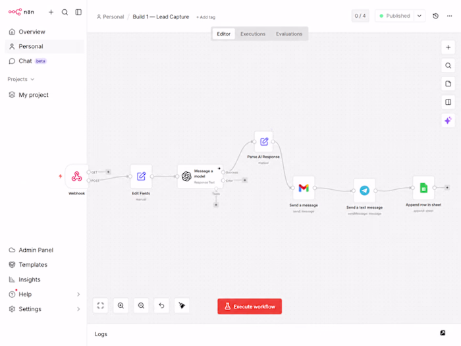Collapse the Projects section chevron
This screenshot has width=461, height=346.
(x=32, y=80)
